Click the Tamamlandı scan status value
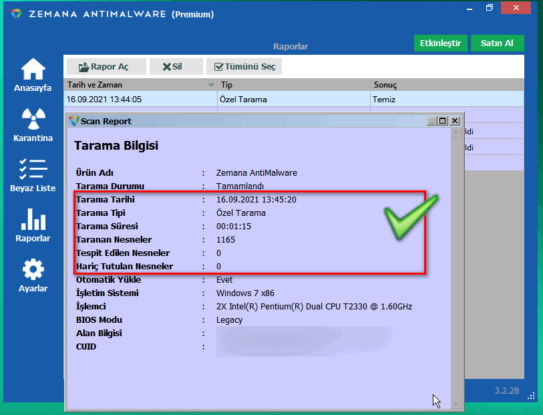The height and width of the screenshot is (415, 543). 240,186
